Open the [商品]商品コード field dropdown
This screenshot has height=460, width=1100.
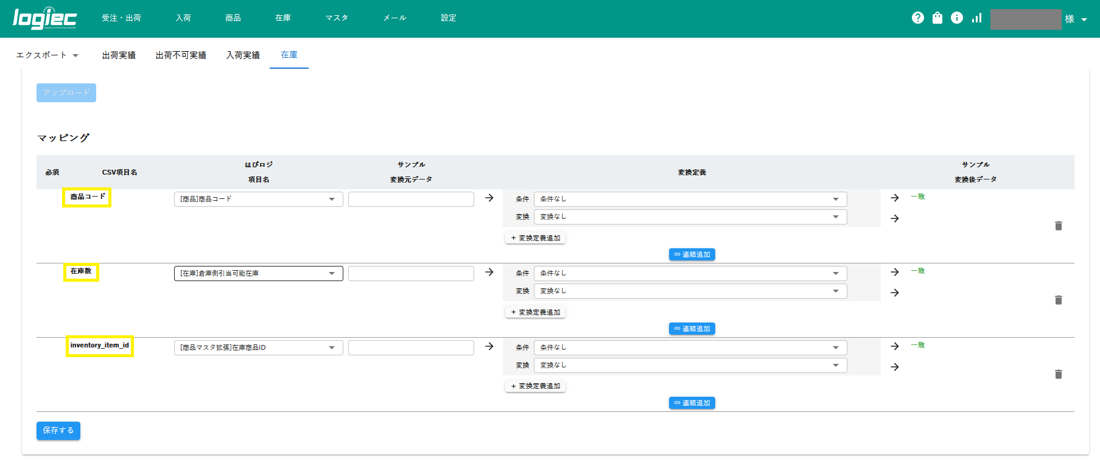pyautogui.click(x=258, y=200)
